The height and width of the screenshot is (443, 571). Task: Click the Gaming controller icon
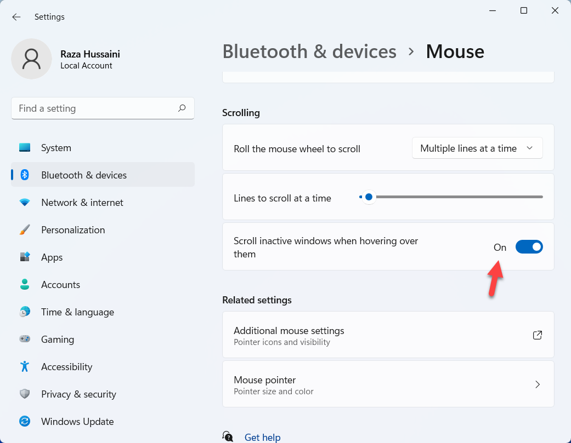pyautogui.click(x=25, y=340)
